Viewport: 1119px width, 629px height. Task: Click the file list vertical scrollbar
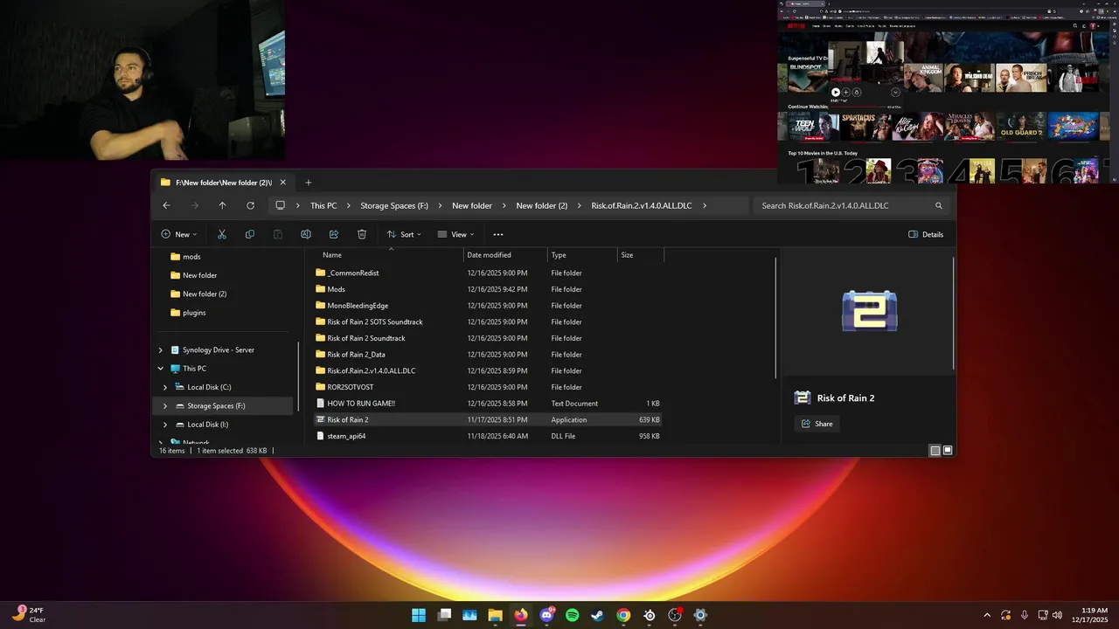click(x=776, y=318)
